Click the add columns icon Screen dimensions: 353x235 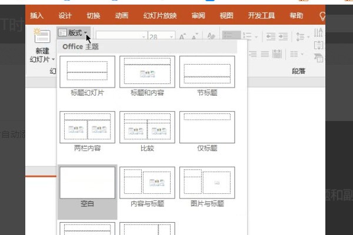294,54
